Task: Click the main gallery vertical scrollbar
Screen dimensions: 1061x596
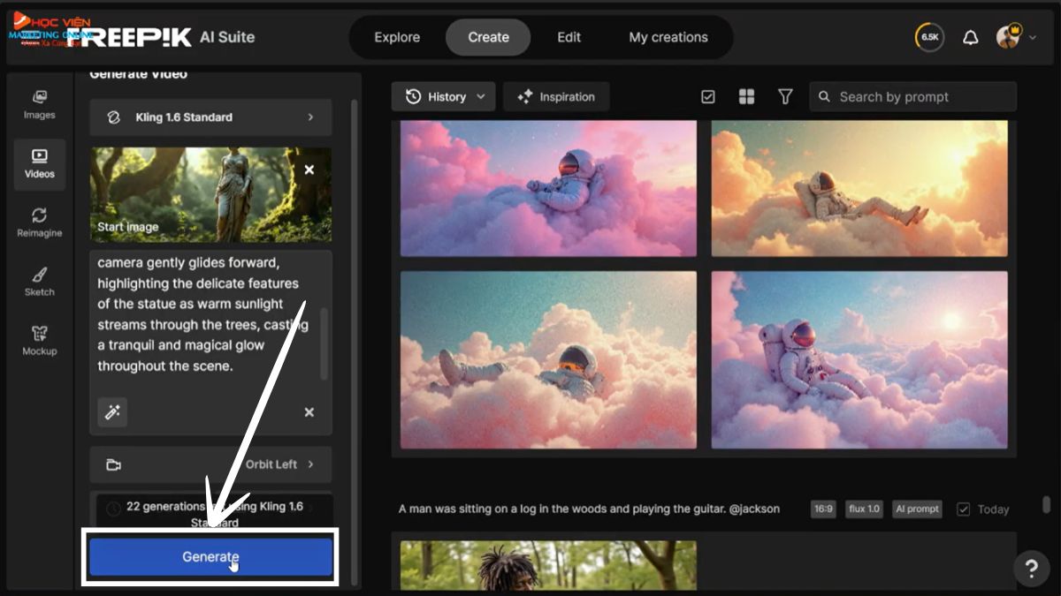Action: tap(1046, 504)
